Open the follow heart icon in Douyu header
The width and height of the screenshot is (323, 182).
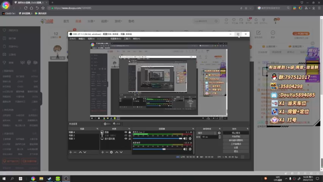[234, 20]
